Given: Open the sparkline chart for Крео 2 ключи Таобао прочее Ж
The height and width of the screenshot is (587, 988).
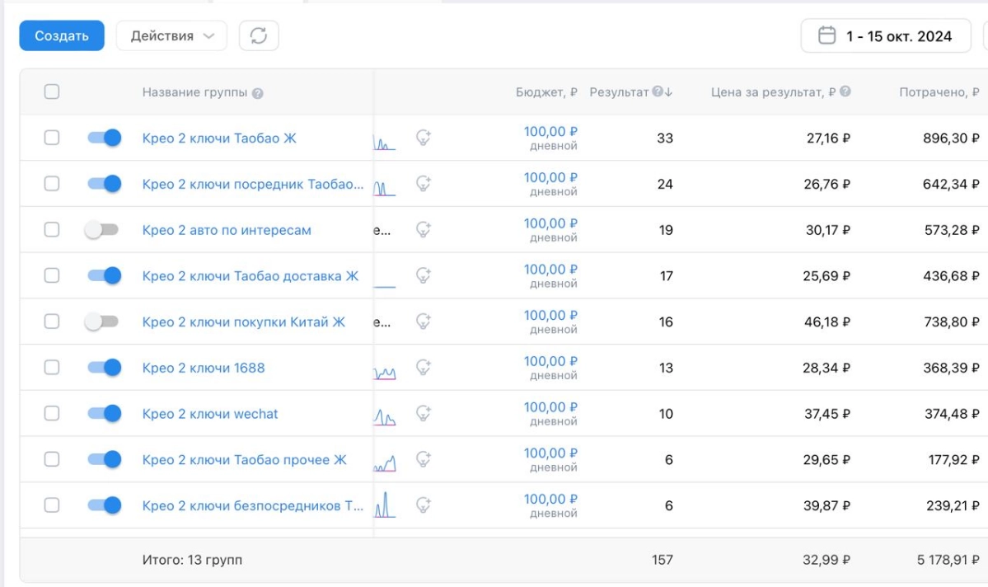Looking at the screenshot, I should click(384, 464).
